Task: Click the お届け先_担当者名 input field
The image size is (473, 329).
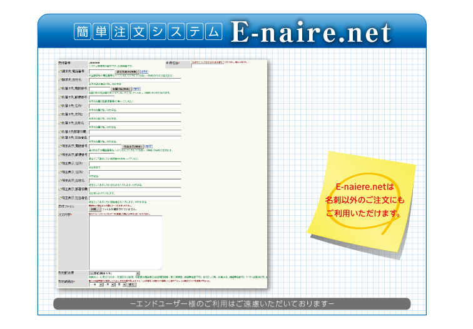Action: click(x=135, y=138)
